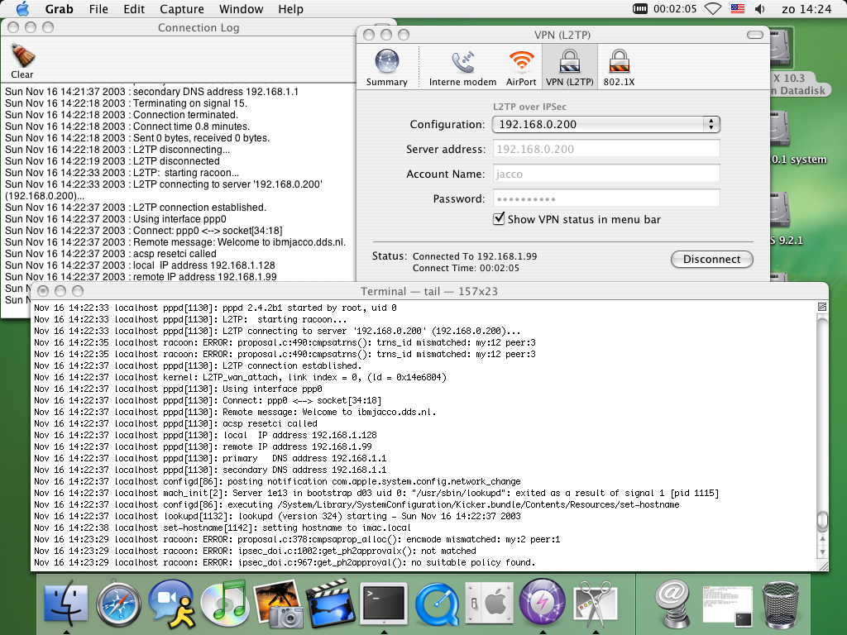Click Terminal line 'setting hostname to imac.local'
This screenshot has height=635, width=847.
coord(337,528)
